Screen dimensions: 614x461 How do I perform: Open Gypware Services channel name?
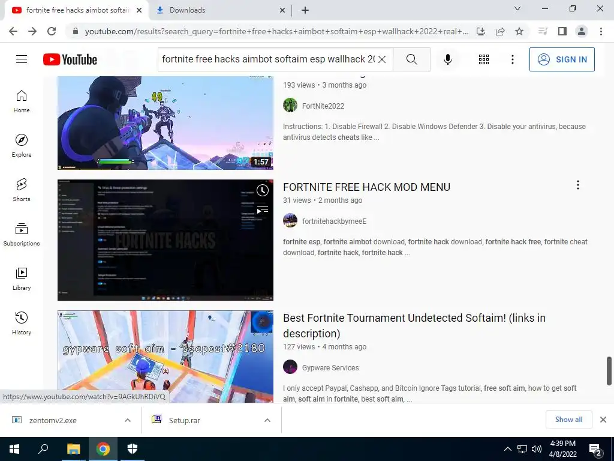pyautogui.click(x=330, y=368)
